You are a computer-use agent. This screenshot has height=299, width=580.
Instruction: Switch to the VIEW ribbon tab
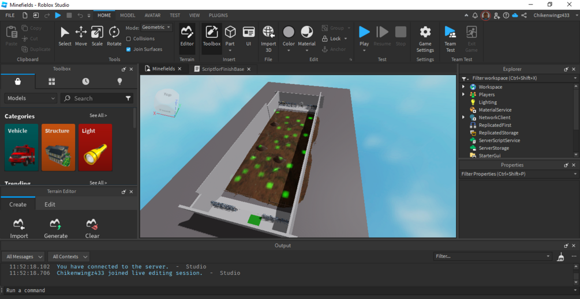194,16
